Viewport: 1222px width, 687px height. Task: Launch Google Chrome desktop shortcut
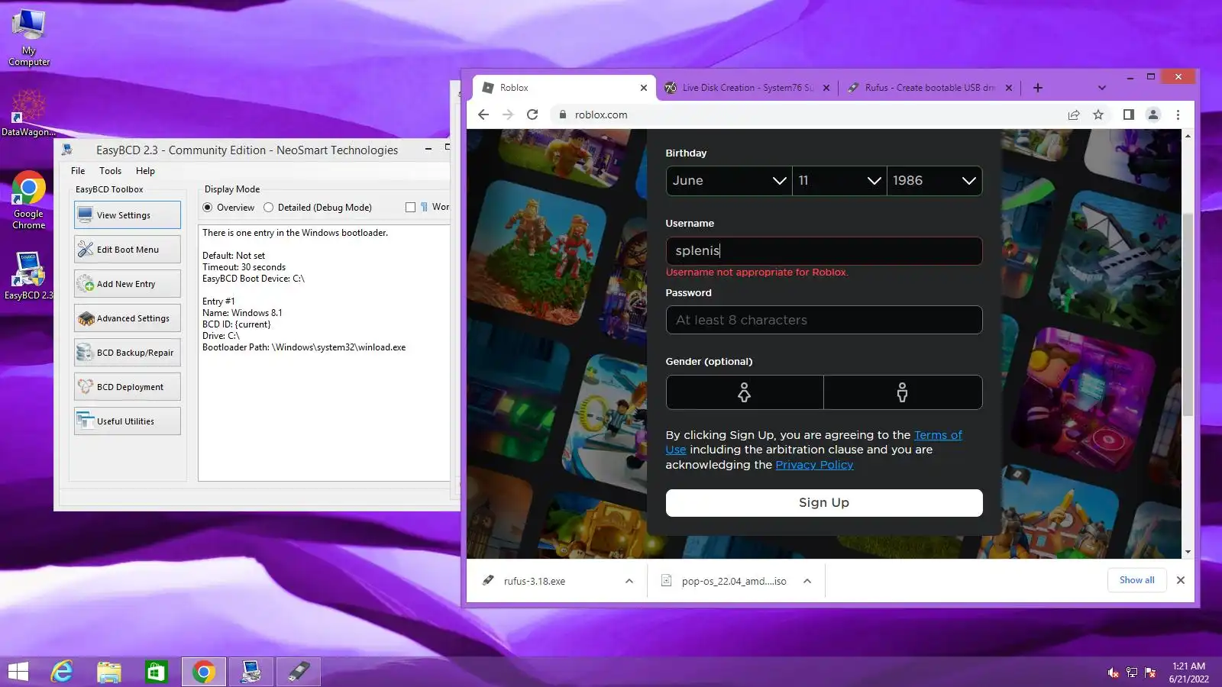[28, 200]
